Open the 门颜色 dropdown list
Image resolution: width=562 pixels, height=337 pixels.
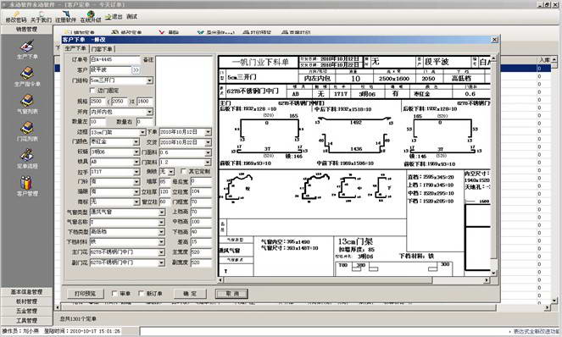coord(136,142)
